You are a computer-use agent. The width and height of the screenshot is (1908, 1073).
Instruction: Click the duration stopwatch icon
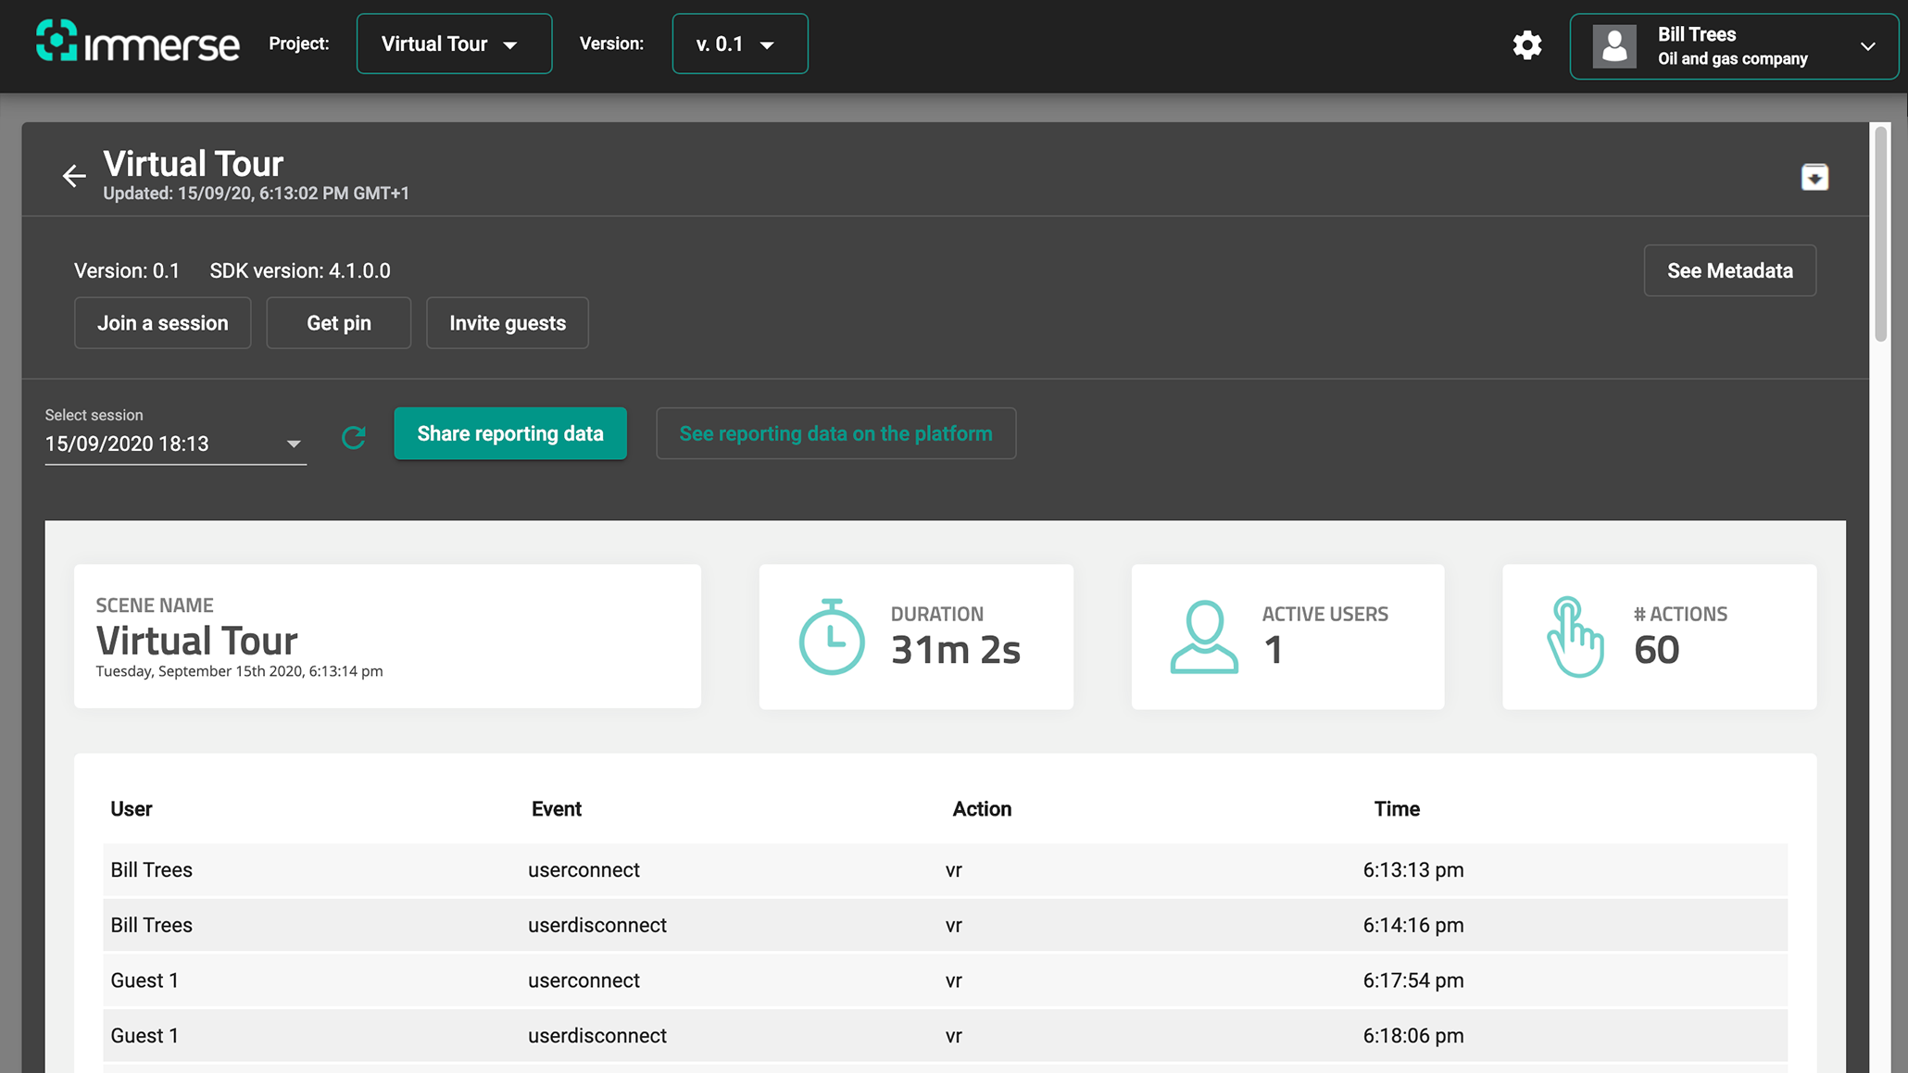point(832,637)
